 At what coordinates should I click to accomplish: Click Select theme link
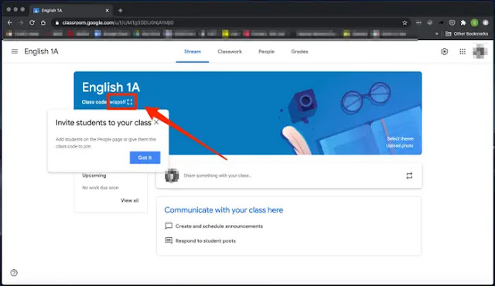click(x=400, y=138)
